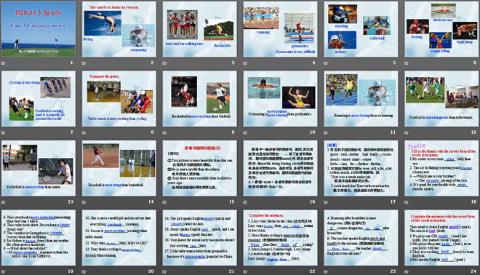Viewport: 480px width, 275px height.
Task: Click the animation star icon under slide 10
Action: pyautogui.click(x=245, y=132)
